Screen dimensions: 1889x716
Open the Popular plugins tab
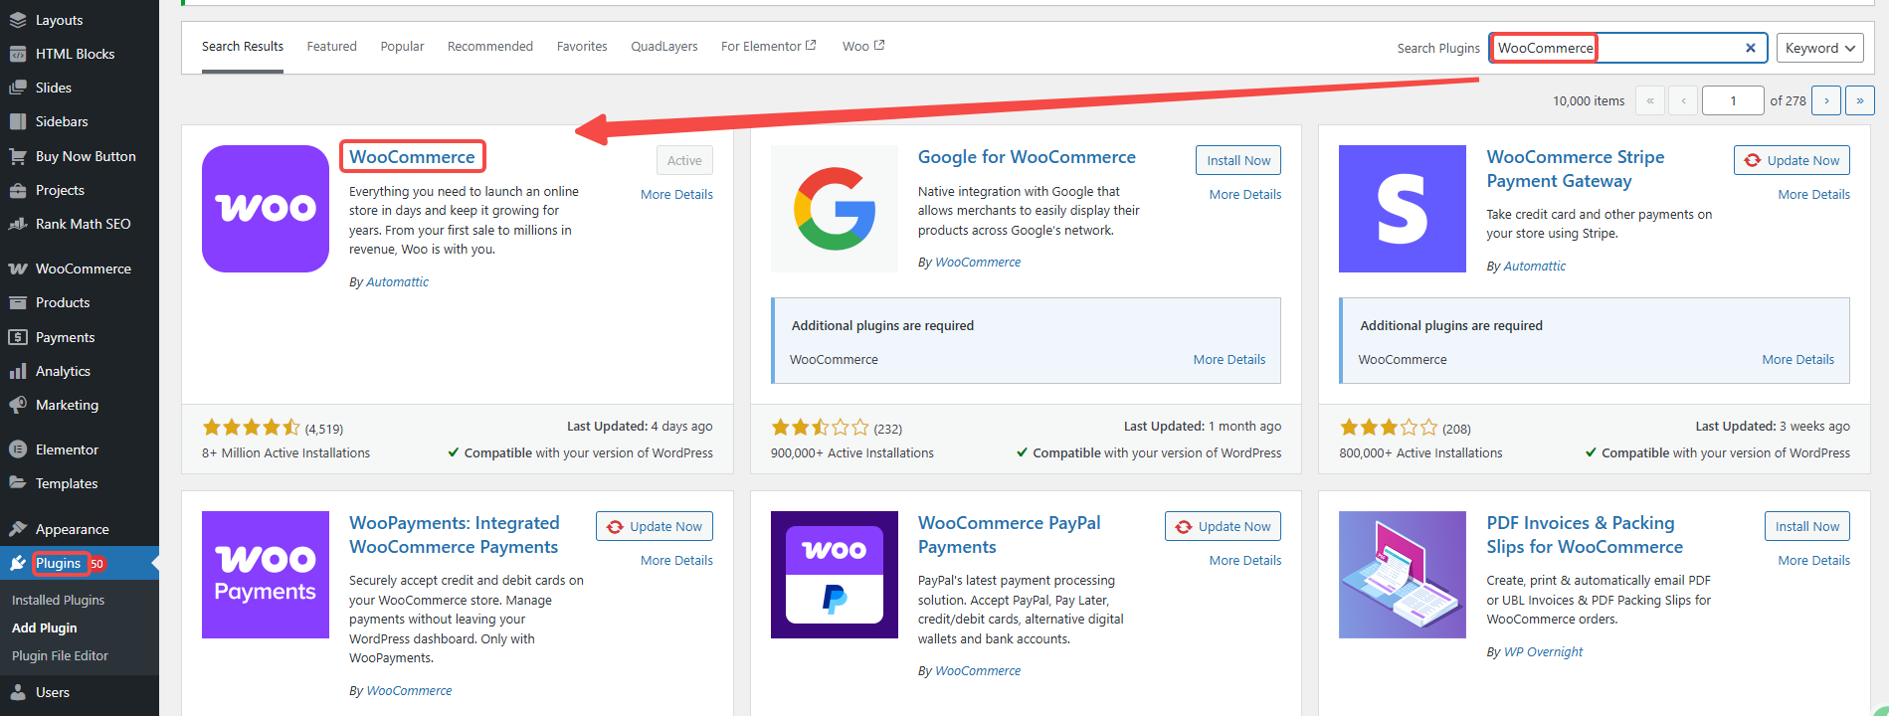402,47
